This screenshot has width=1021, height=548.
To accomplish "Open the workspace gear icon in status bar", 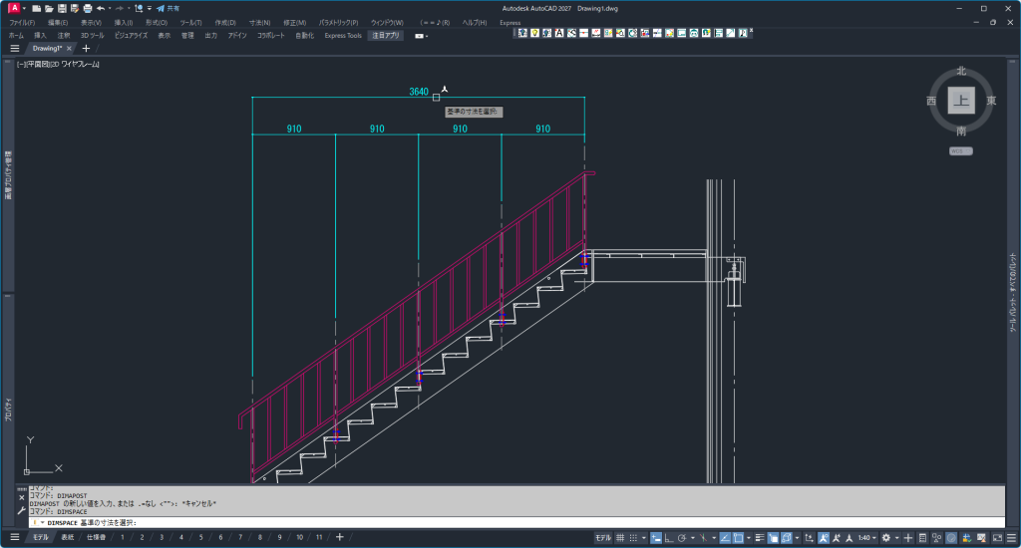I will pyautogui.click(x=884, y=537).
